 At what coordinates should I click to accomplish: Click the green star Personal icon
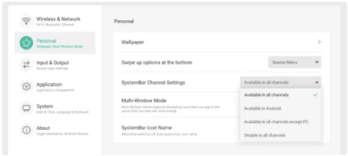click(26, 43)
